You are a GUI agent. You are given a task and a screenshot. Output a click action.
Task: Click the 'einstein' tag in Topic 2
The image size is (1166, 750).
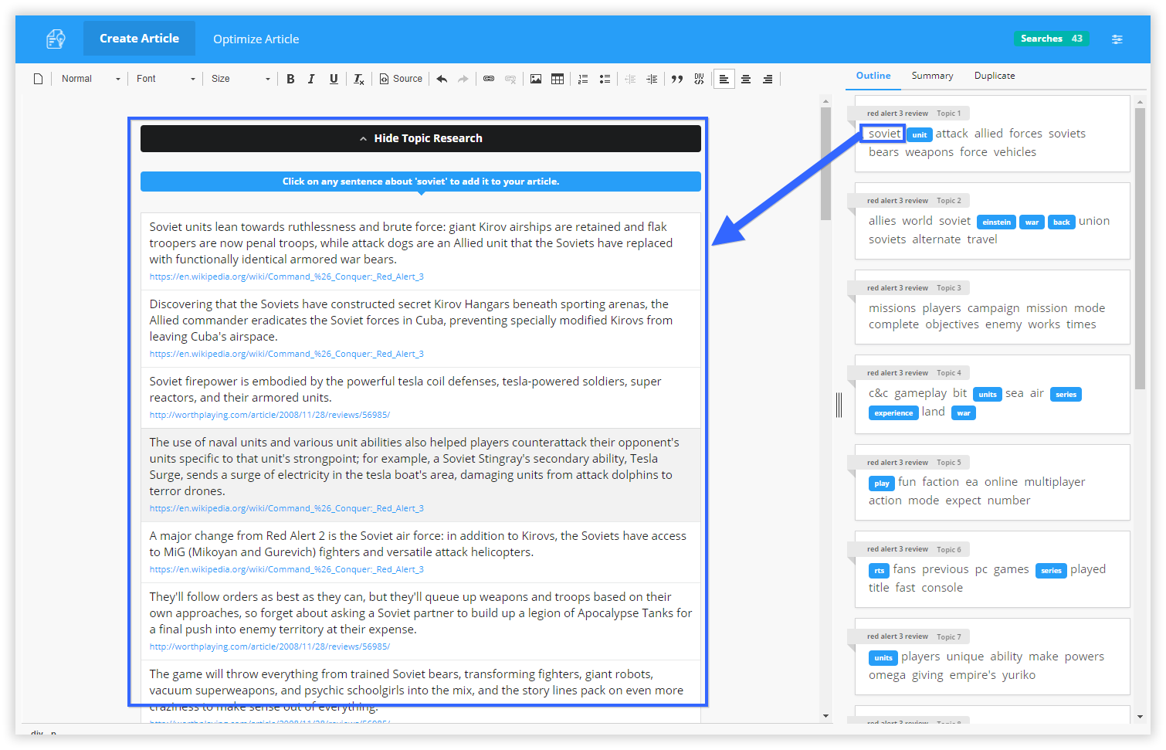(x=996, y=222)
